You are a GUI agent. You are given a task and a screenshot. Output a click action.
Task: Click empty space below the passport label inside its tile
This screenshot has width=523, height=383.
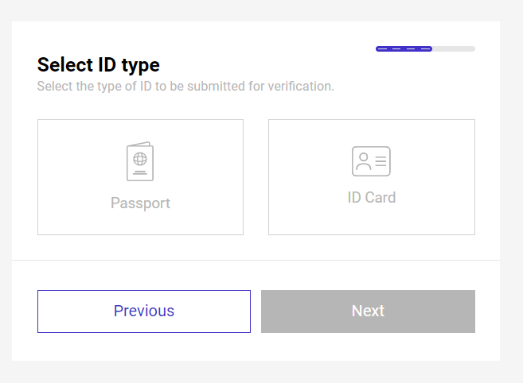pos(140,223)
